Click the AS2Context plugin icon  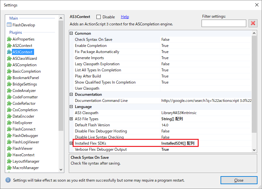[9, 45]
